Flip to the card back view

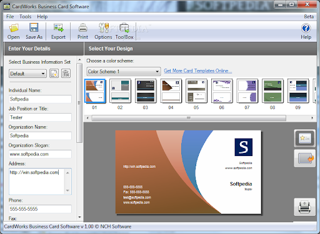[x=305, y=158]
